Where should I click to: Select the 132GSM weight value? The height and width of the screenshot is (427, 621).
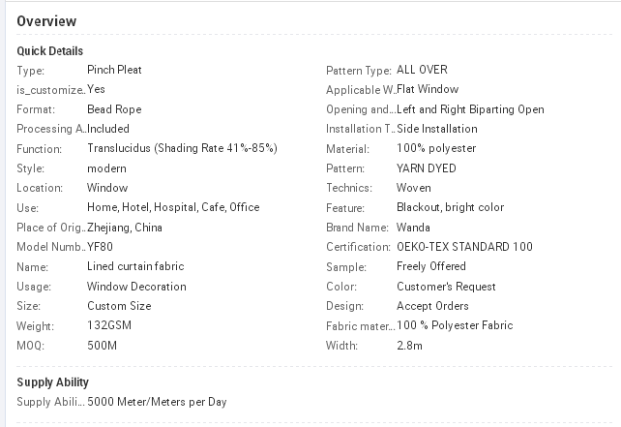pos(108,325)
